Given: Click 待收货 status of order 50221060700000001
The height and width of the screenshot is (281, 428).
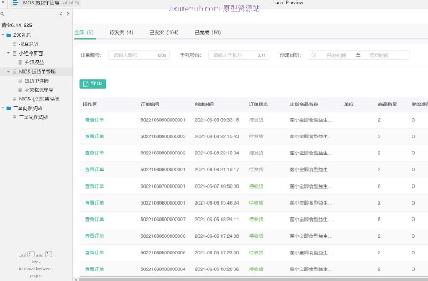Looking at the screenshot, I should [256, 186].
